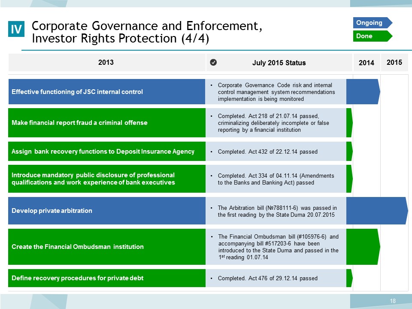Select 'Create the Financial Ombudsman institution' box
This screenshot has width=412, height=309.
tap(107, 247)
